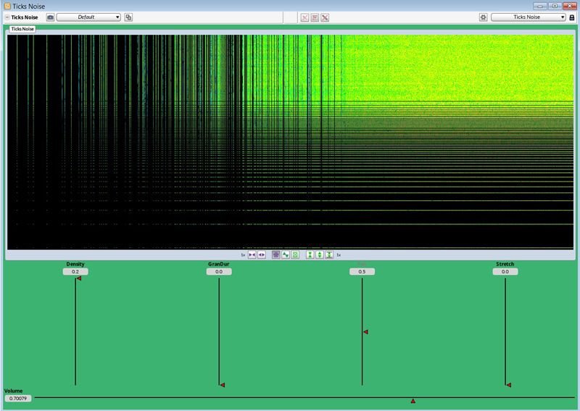The height and width of the screenshot is (411, 580).
Task: Click the horizontal zoom-out (outward arrows) icon
Action: pos(262,255)
